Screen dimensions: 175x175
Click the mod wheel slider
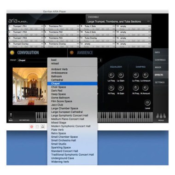[x=11, y=116]
